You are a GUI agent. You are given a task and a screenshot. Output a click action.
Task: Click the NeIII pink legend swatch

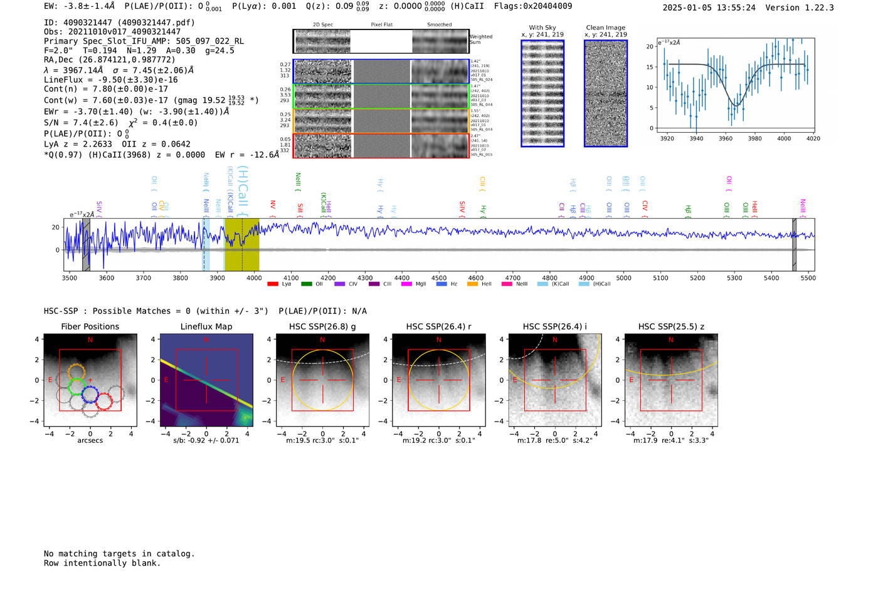pyautogui.click(x=507, y=284)
